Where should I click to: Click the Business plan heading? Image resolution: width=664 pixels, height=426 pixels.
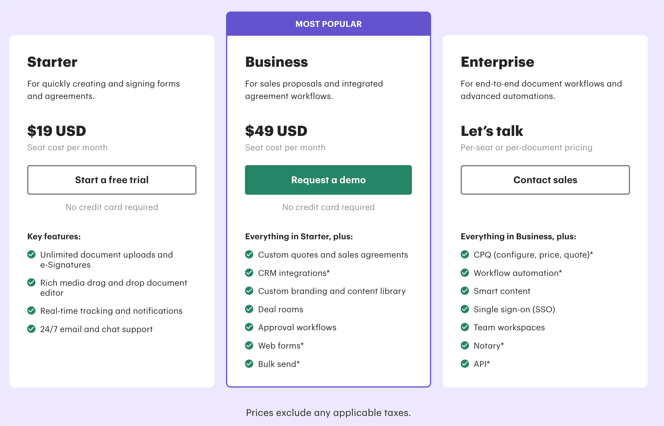[x=277, y=62]
